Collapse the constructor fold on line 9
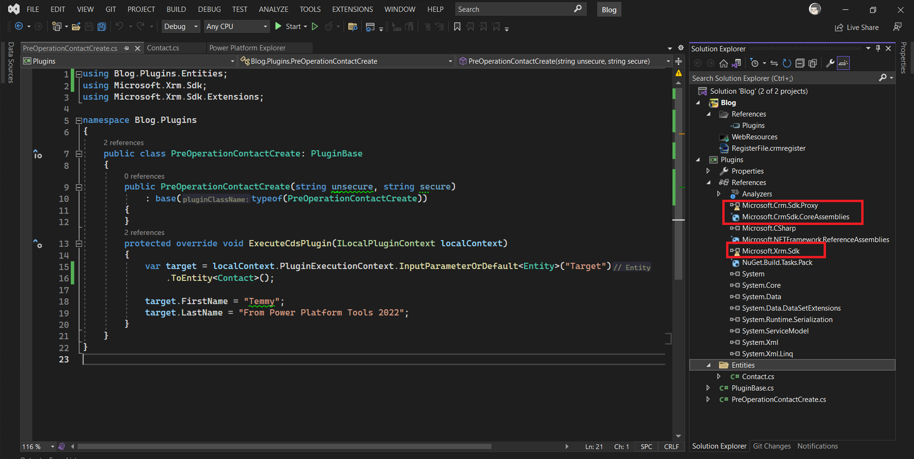Screen dimensions: 914x459 79,187
